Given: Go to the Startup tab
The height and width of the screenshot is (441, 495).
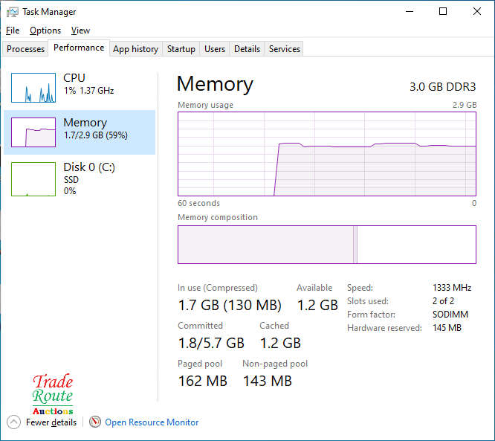Looking at the screenshot, I should (181, 49).
